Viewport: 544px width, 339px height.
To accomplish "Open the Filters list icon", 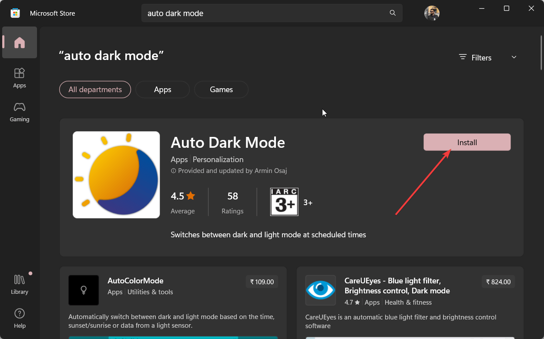I will [463, 57].
